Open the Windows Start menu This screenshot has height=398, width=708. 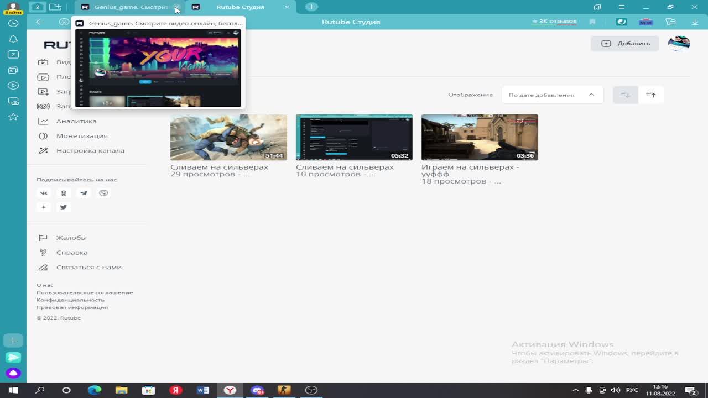(x=13, y=390)
